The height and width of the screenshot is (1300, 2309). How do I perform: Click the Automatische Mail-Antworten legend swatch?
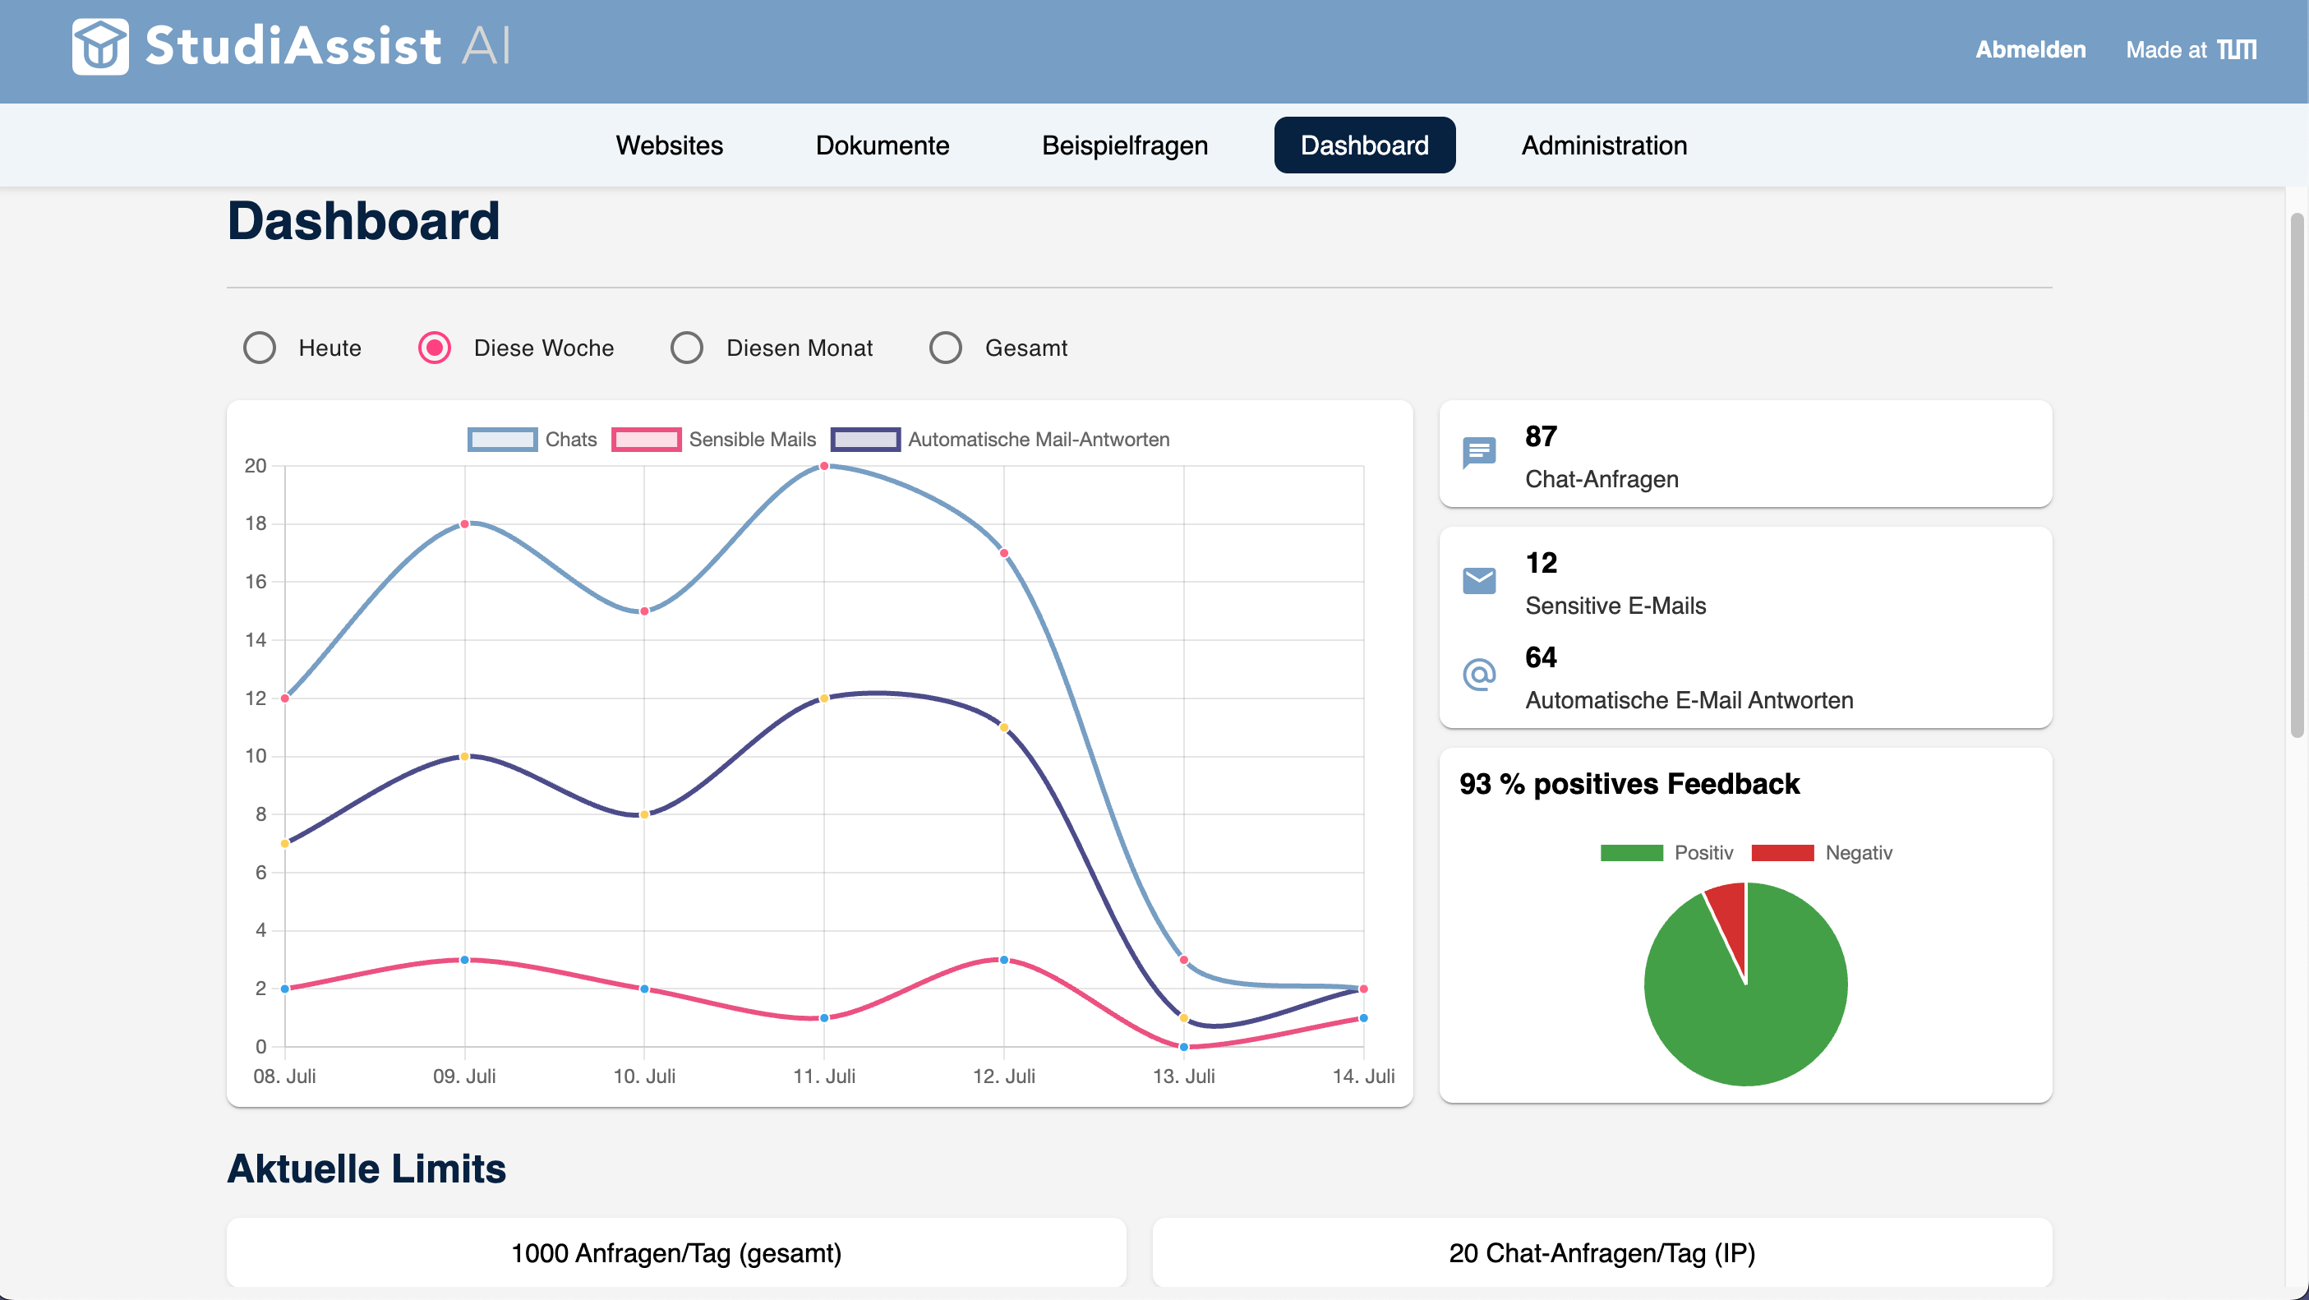click(866, 440)
